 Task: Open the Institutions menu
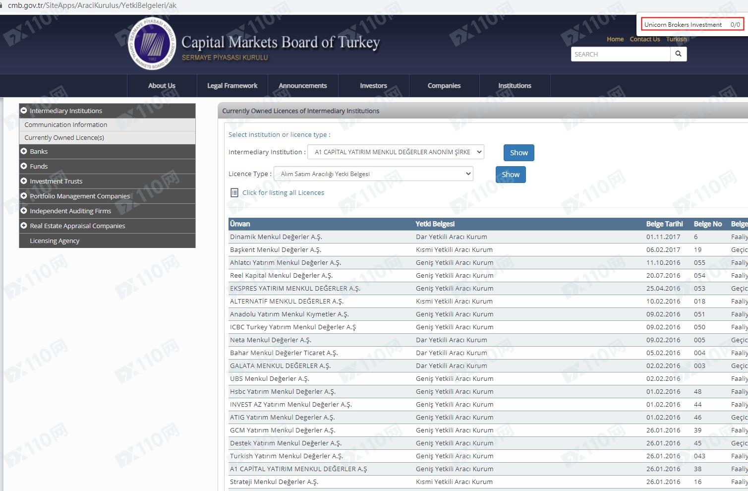coord(515,86)
